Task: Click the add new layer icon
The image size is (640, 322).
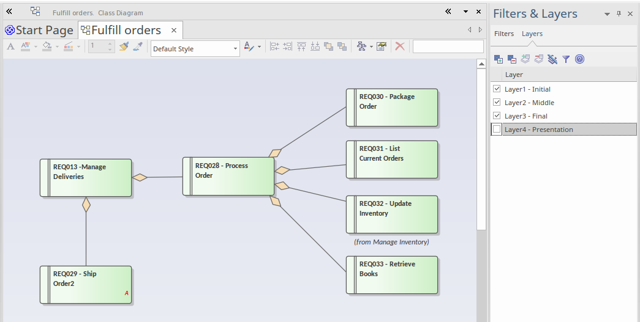Action: 499,59
